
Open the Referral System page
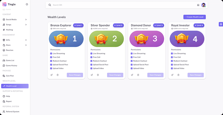click(15, 112)
